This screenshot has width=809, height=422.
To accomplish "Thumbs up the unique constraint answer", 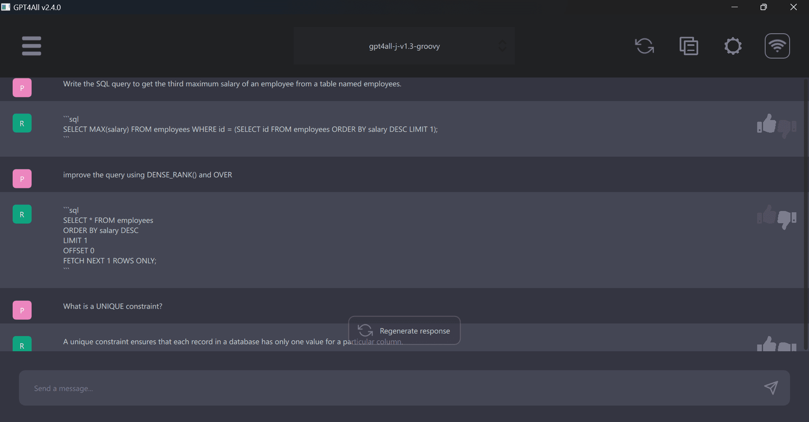I will coord(766,344).
